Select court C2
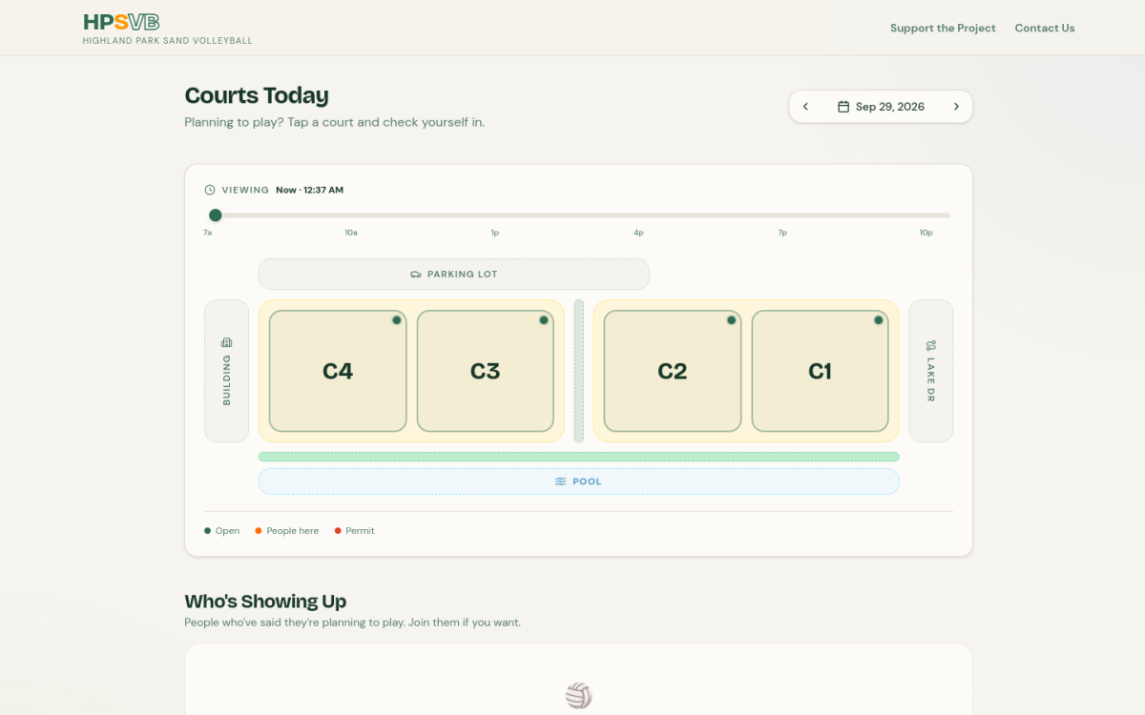 point(673,371)
